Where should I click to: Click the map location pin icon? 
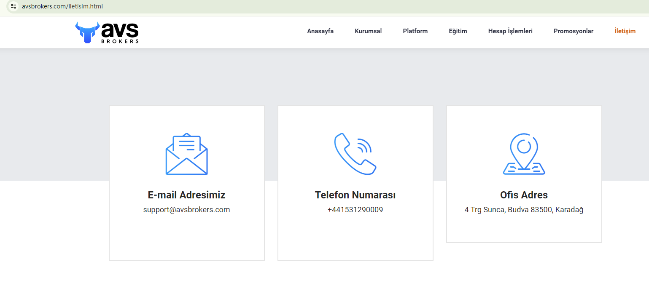tap(524, 154)
